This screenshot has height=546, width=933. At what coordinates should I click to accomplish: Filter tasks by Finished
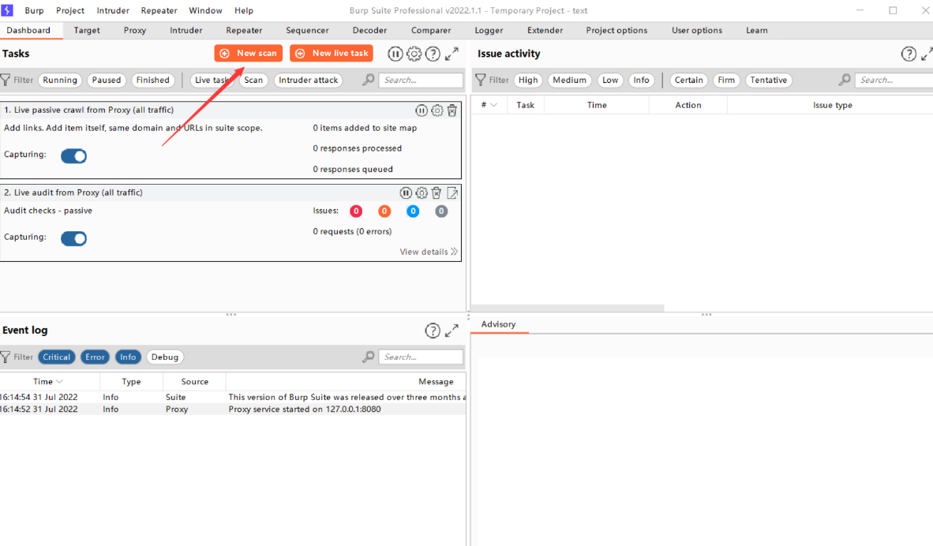click(x=153, y=80)
